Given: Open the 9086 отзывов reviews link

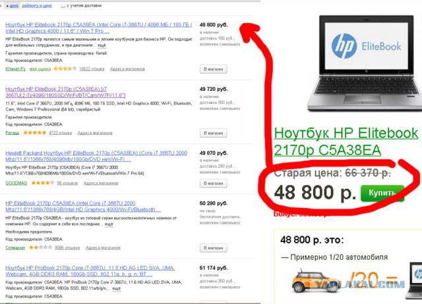Looking at the screenshot, I should (67, 247).
